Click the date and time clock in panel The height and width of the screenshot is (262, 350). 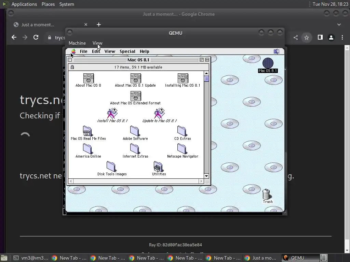point(331,4)
